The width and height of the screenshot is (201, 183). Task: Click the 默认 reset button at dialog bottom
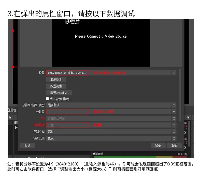click(27, 146)
